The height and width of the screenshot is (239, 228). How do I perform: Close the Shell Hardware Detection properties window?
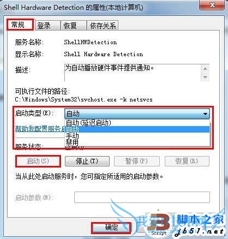tap(212, 5)
